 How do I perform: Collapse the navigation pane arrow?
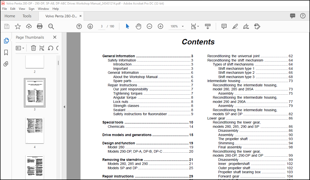pos(64,107)
